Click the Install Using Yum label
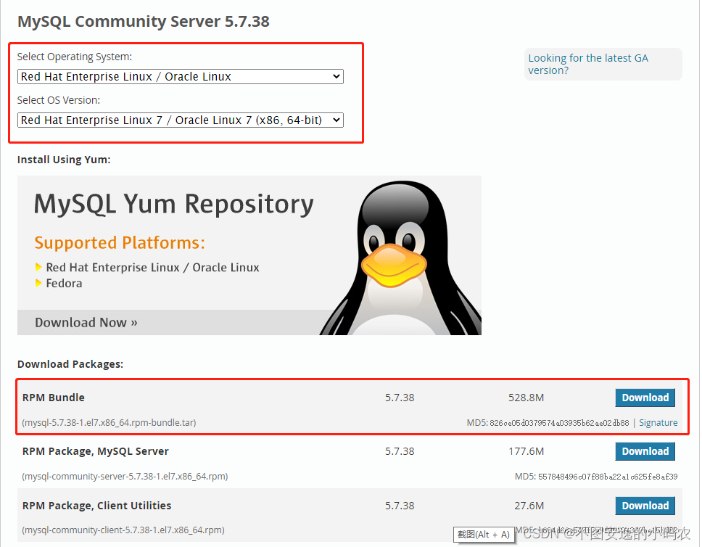Image resolution: width=702 pixels, height=547 pixels. [64, 160]
